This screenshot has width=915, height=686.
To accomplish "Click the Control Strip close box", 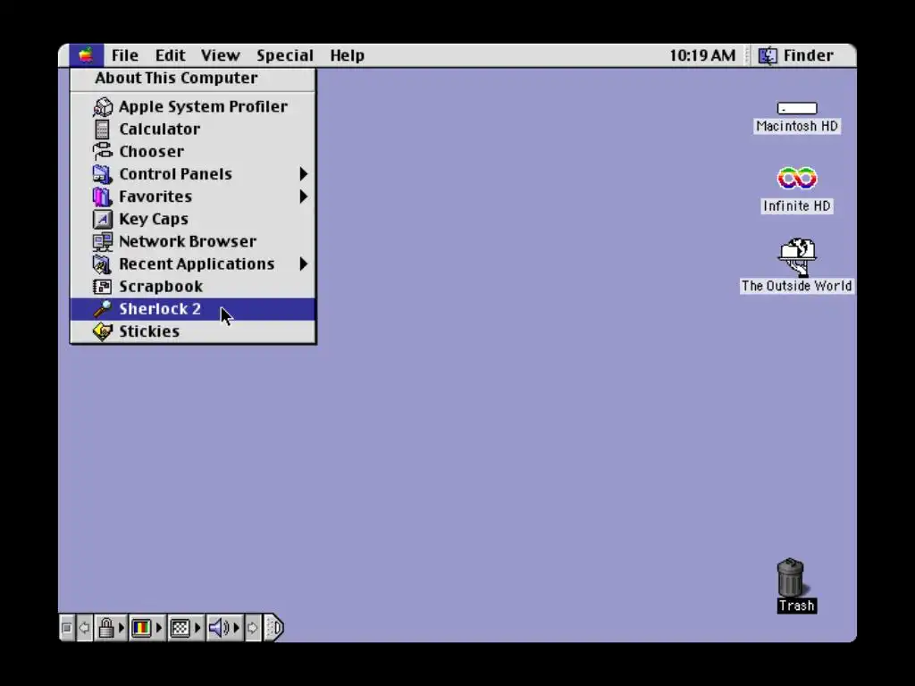I will [66, 628].
